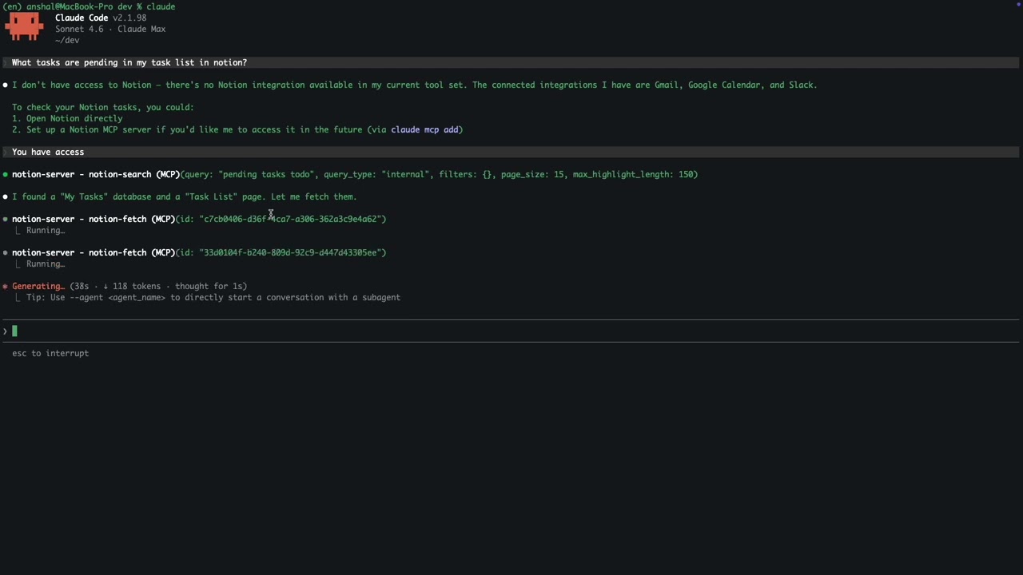
Task: Click the "Running…" status under second notion-fetch
Action: coord(46,264)
